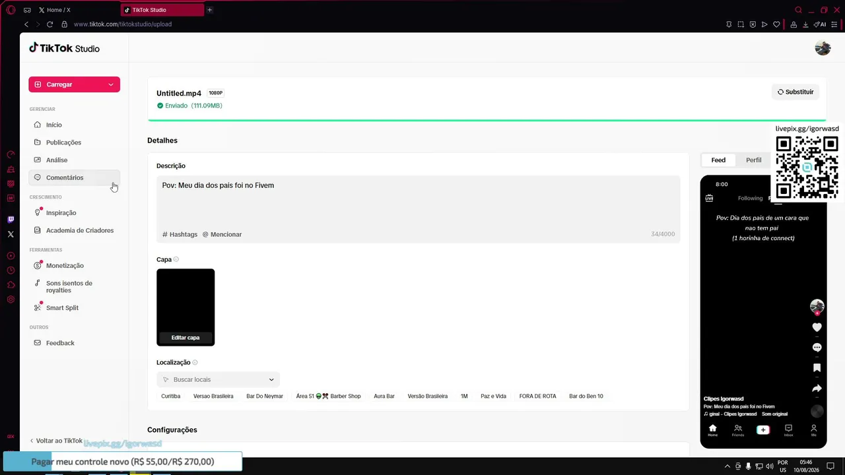Switch to the Perfil preview tab
Viewport: 845px width, 475px height.
753,160
